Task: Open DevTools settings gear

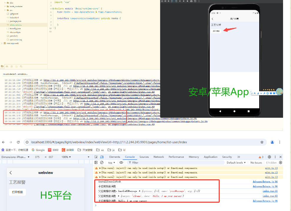Action: (x=270, y=157)
